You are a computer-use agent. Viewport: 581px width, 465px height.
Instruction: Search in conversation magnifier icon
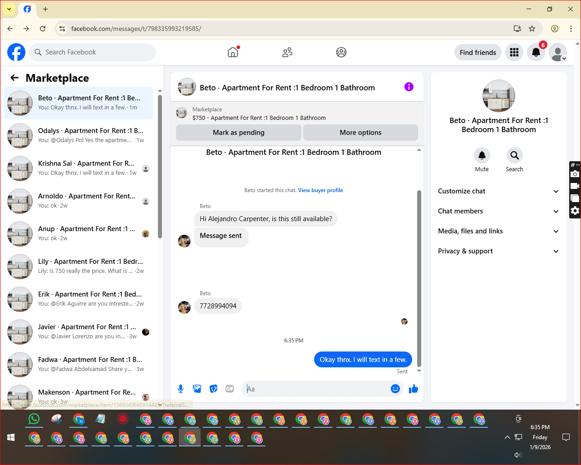click(x=515, y=155)
